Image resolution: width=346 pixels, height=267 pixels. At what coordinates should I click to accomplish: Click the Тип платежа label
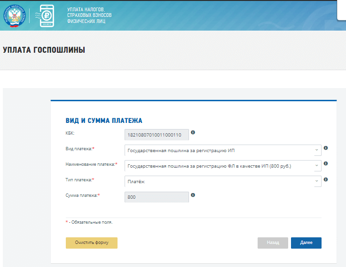coord(80,180)
